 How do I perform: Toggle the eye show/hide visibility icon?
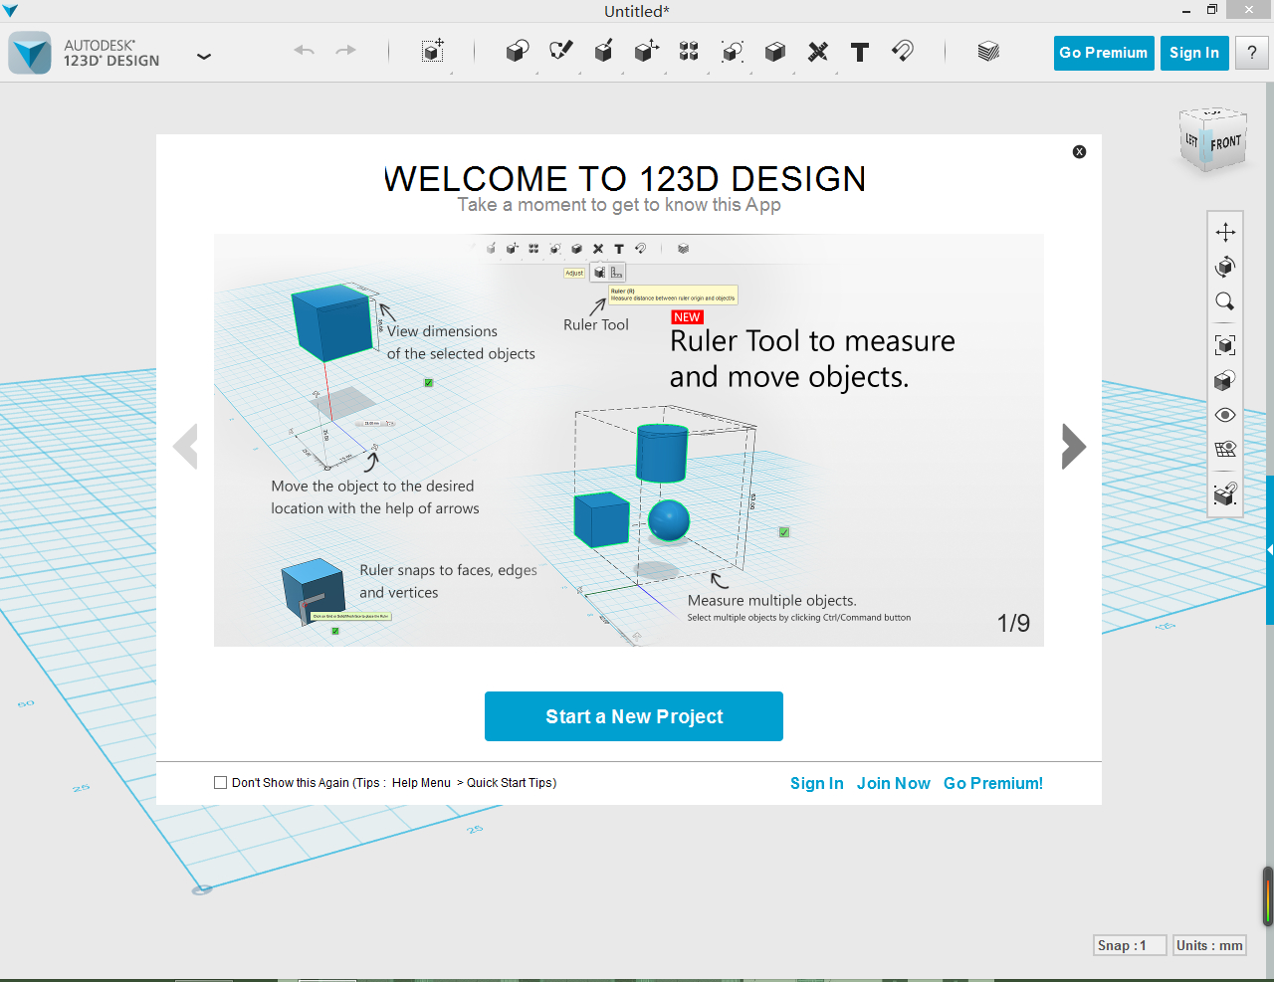[x=1225, y=415]
